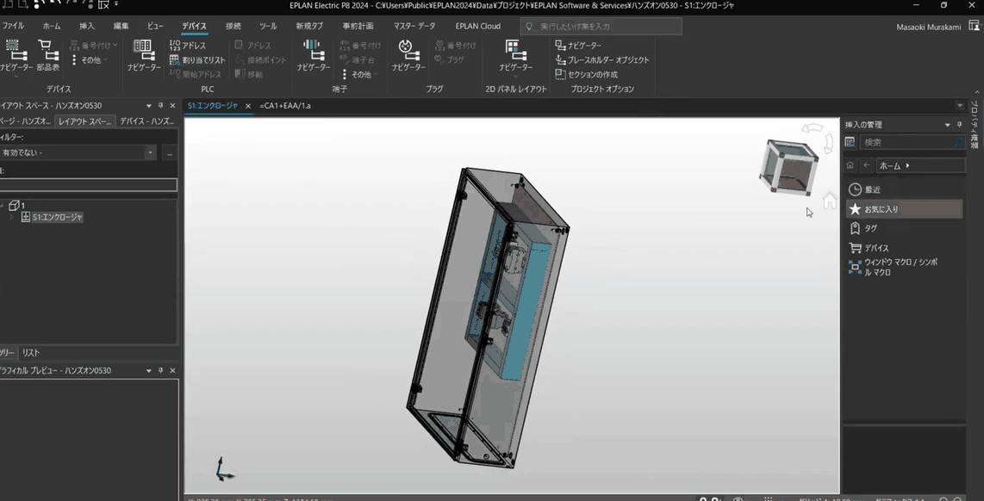Open the 新規タブ ribbon tab
Image resolution: width=984 pixels, height=501 pixels.
pos(309,26)
